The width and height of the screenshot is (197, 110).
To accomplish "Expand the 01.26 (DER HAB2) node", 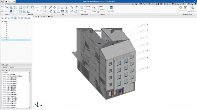I will (3, 98).
